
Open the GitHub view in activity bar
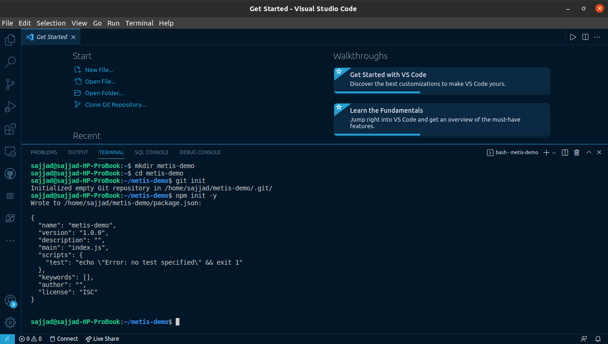10,174
